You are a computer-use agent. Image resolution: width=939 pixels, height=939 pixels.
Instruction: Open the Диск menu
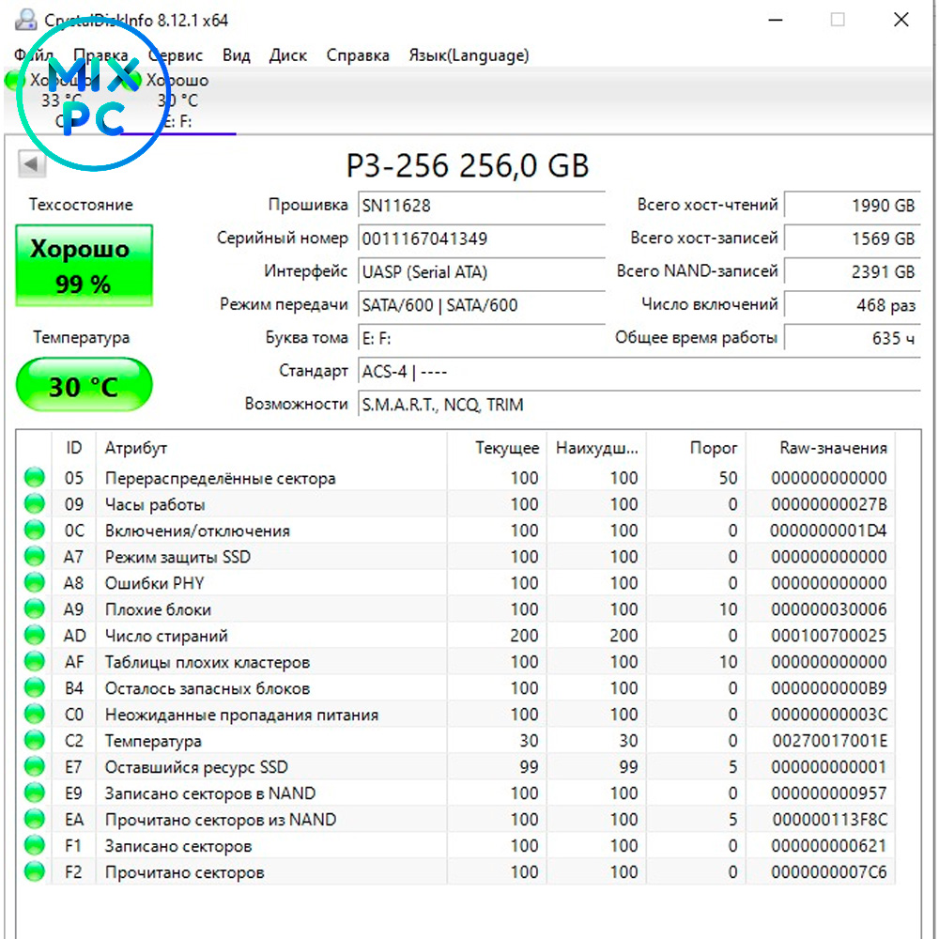point(288,55)
